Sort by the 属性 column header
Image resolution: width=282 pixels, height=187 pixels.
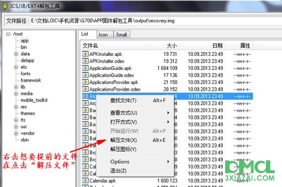(239, 46)
